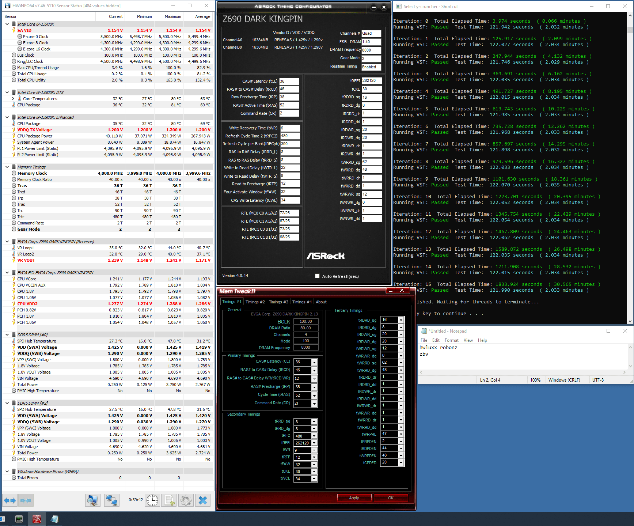Reset elapsed time with the clock icon
This screenshot has width=634, height=526.
[152, 500]
